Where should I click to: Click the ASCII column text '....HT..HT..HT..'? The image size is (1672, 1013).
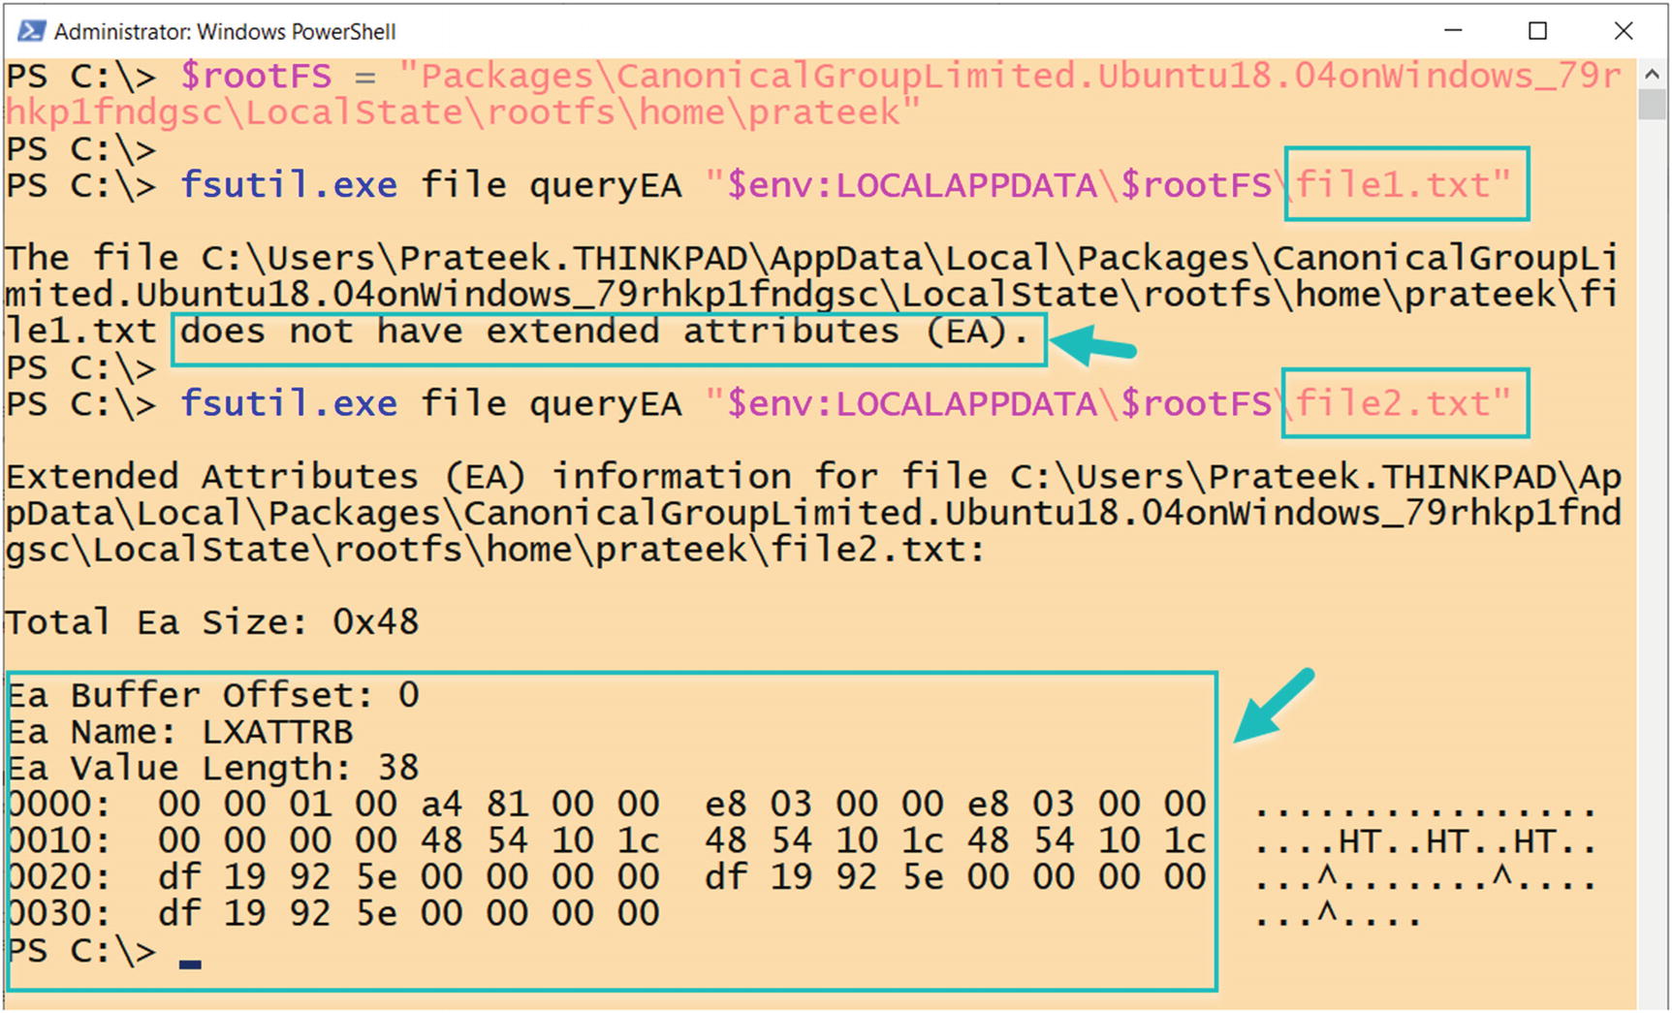pyautogui.click(x=1425, y=842)
